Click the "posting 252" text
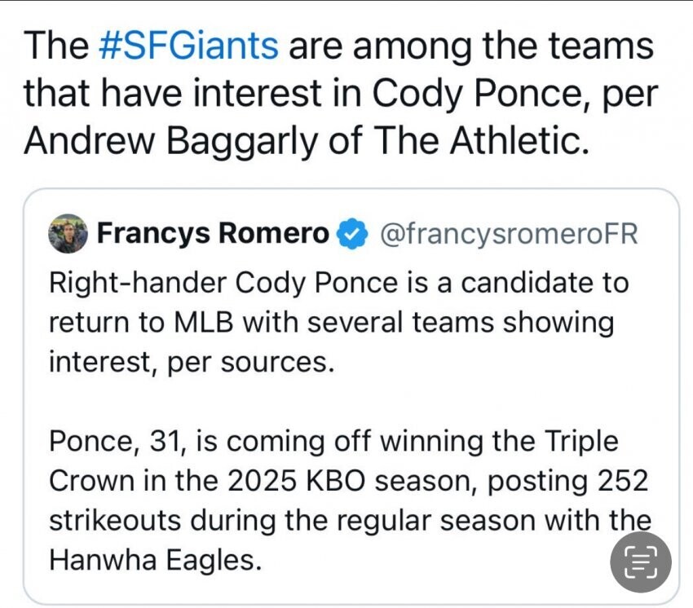This screenshot has width=693, height=608. [x=567, y=480]
